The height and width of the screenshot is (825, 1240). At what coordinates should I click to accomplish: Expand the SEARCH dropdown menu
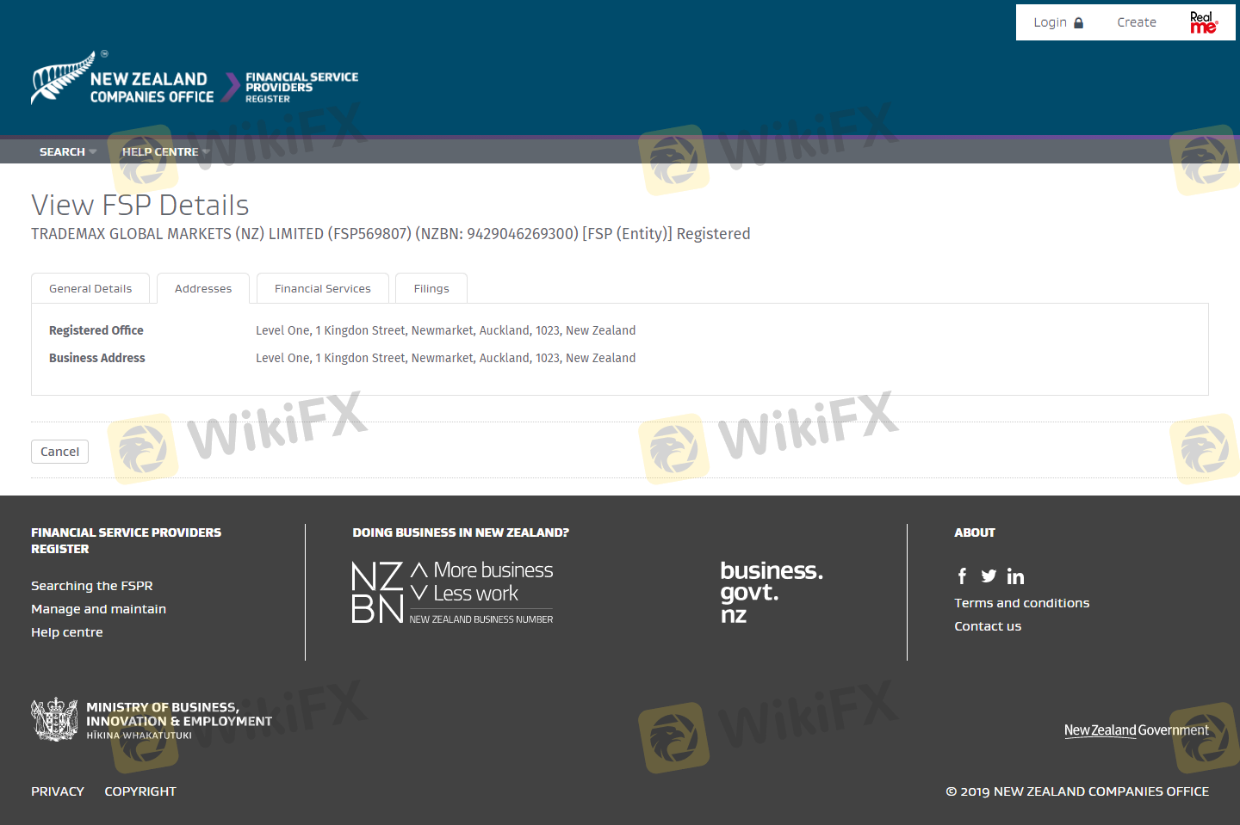(x=67, y=151)
